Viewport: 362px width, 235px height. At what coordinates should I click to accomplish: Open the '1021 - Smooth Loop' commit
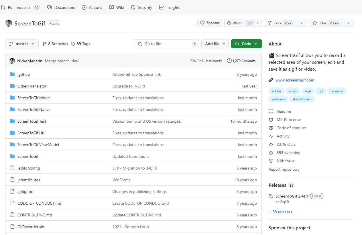(x=131, y=227)
